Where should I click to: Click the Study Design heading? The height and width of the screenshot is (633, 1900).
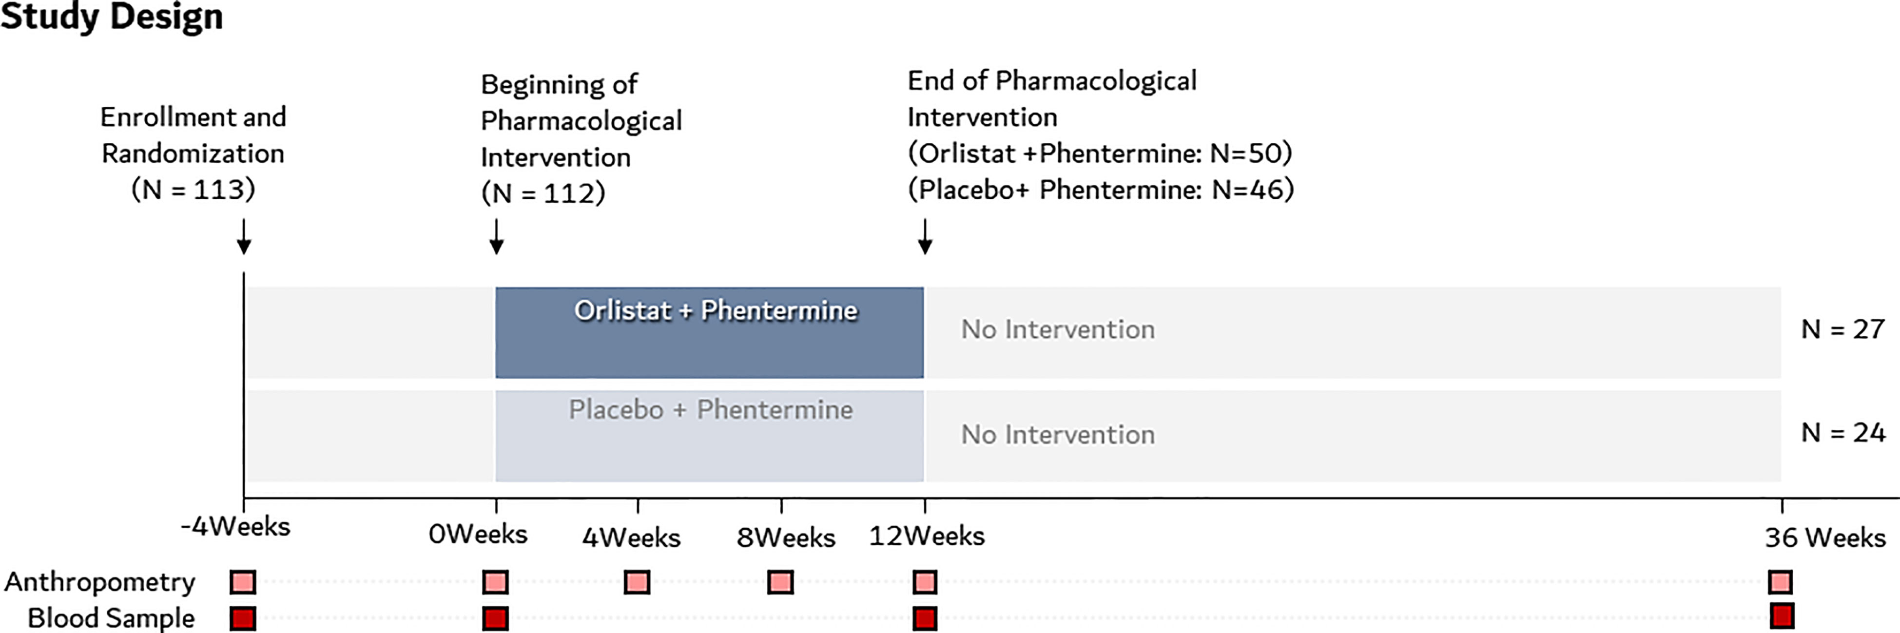click(111, 18)
